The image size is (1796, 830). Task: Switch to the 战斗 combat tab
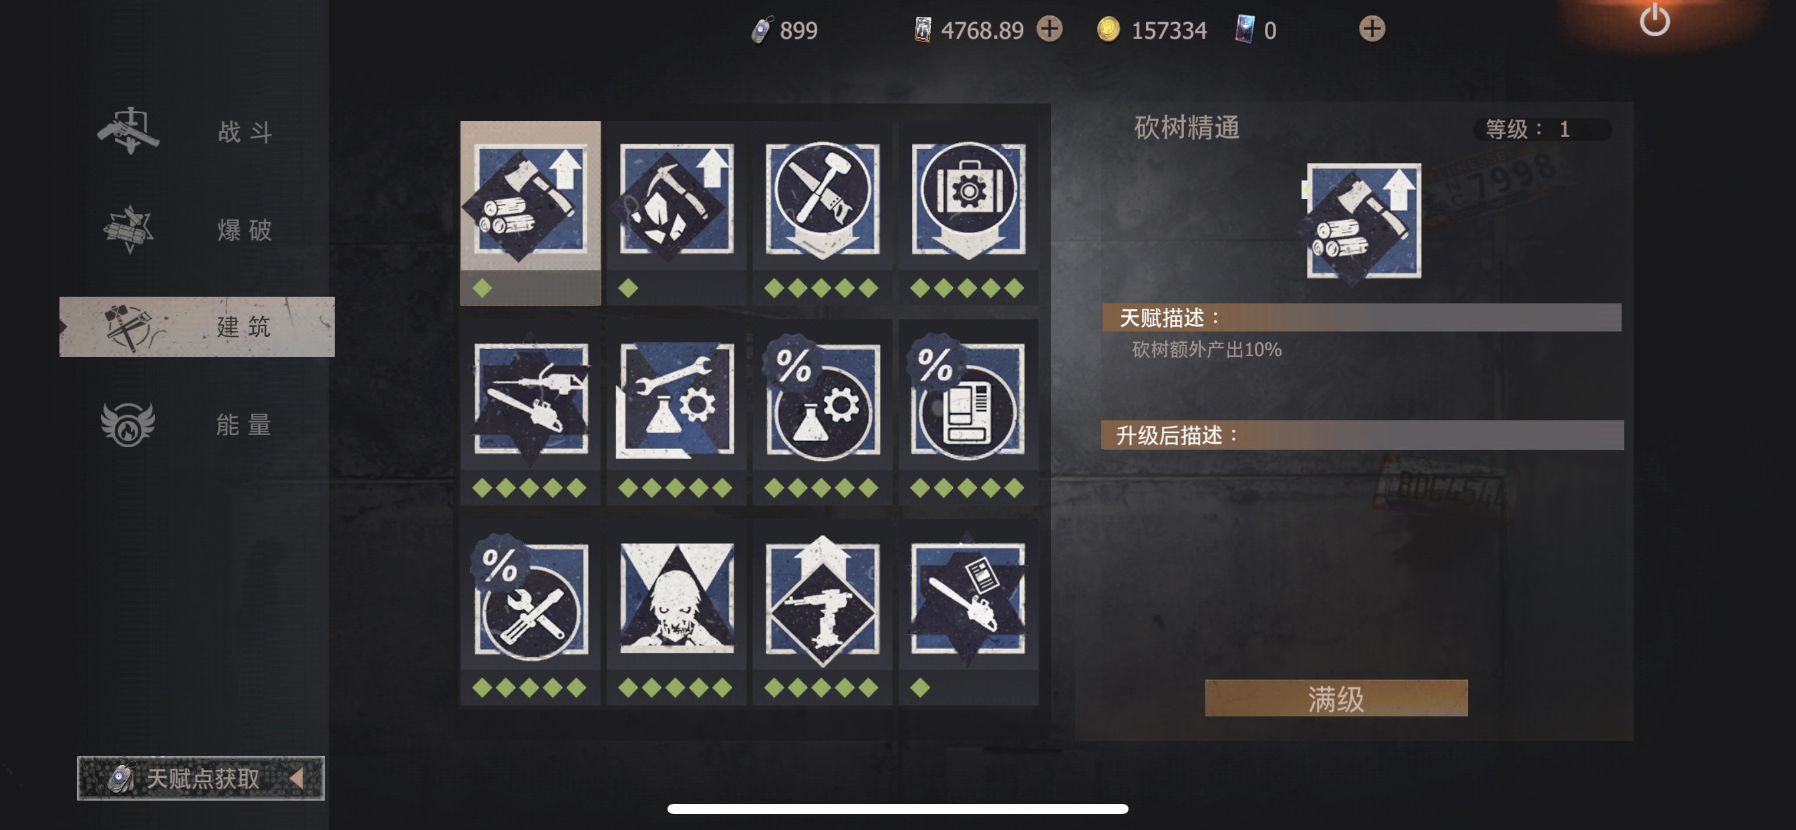point(196,131)
